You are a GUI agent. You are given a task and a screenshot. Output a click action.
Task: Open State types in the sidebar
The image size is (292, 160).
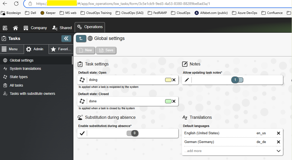tap(19, 77)
